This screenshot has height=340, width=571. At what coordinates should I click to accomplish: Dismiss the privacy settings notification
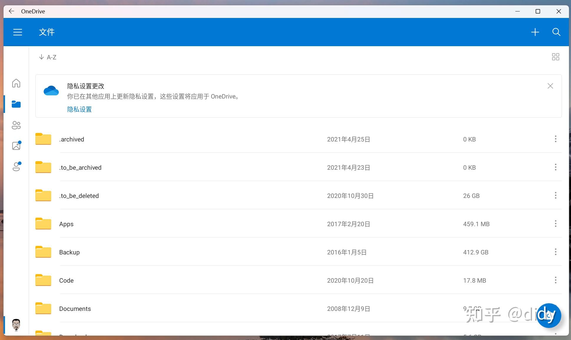coord(550,86)
